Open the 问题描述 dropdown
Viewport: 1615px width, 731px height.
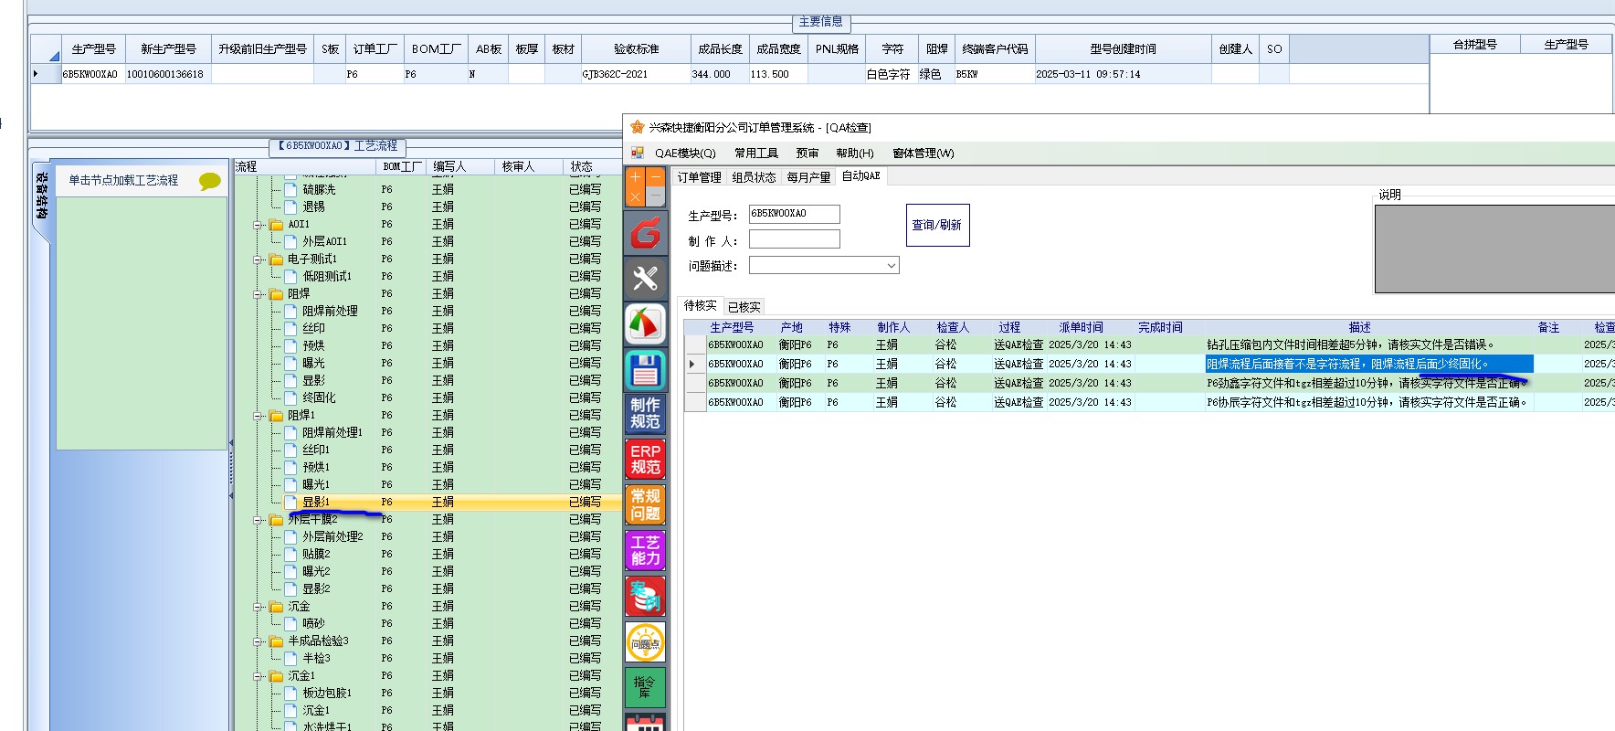click(892, 265)
